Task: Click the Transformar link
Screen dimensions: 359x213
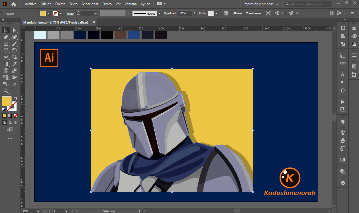Action: [253, 13]
